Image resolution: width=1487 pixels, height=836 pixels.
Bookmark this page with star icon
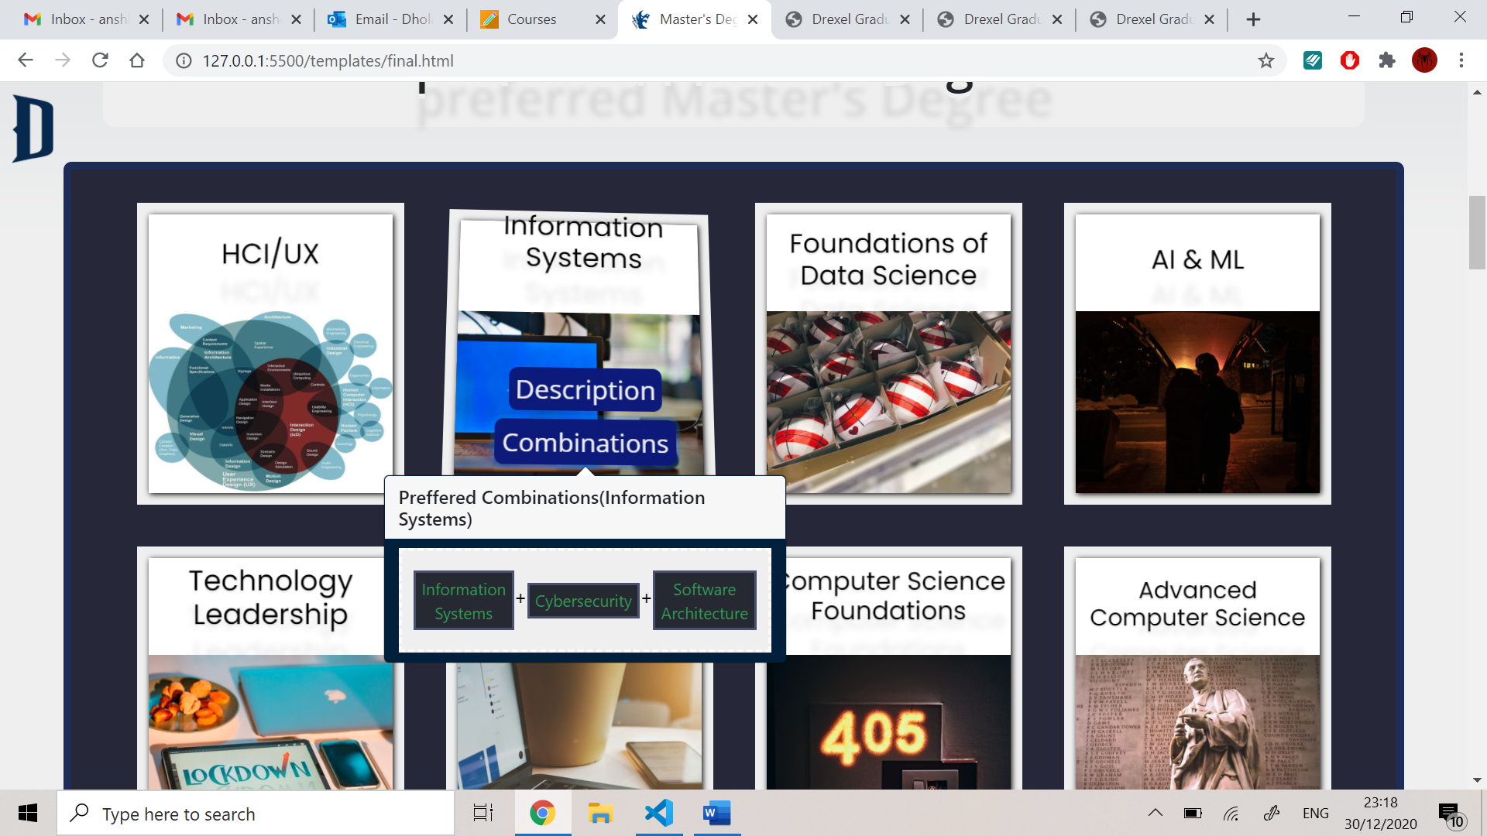tap(1265, 60)
